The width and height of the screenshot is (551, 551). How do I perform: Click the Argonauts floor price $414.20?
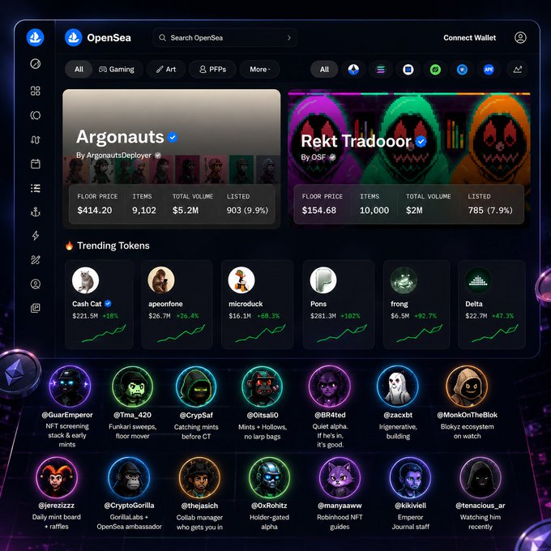[x=95, y=210]
